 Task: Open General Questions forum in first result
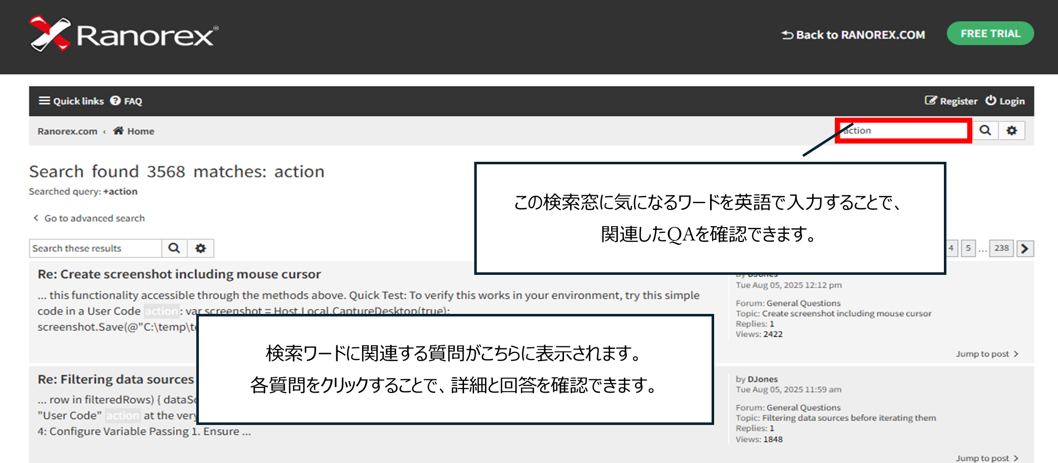coord(803,303)
